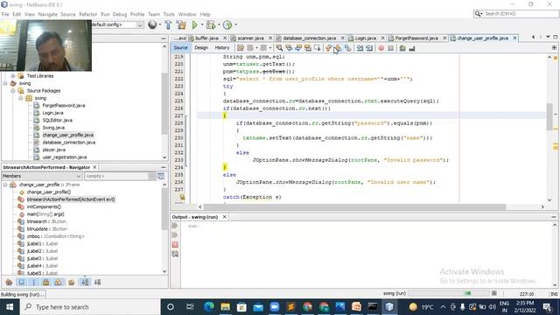Open the default config dropdown
Image resolution: width=560 pixels, height=315 pixels.
[x=140, y=24]
